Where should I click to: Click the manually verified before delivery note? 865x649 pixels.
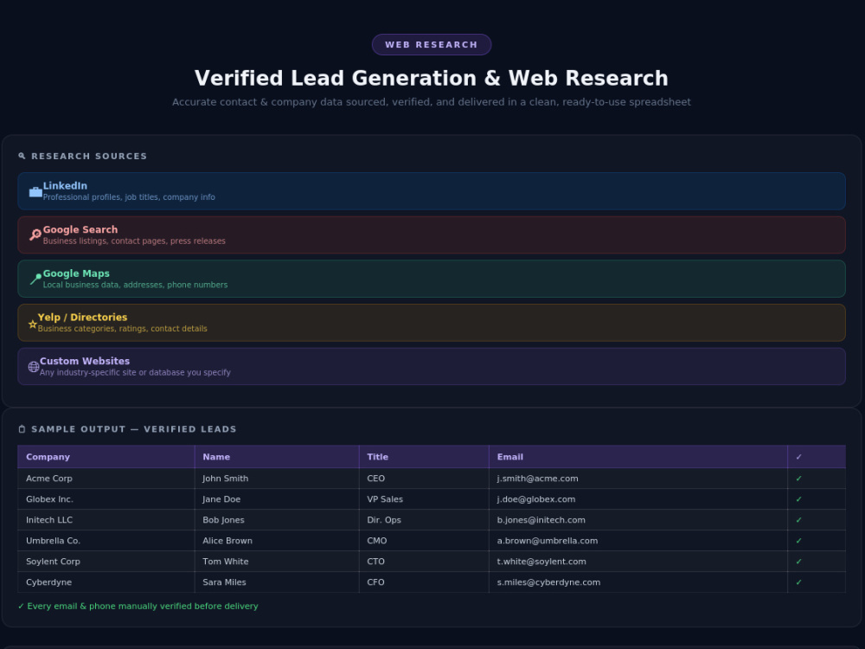(x=138, y=606)
